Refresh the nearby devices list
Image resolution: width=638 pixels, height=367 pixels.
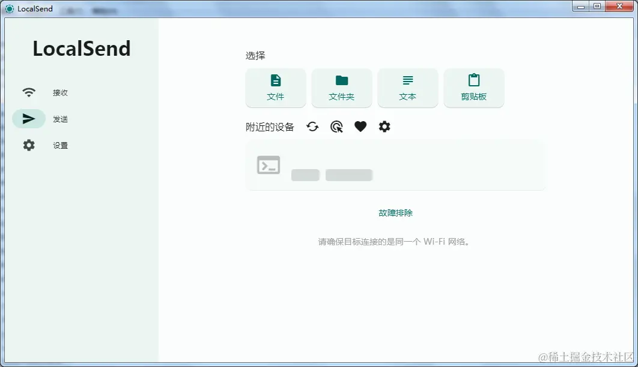[312, 127]
